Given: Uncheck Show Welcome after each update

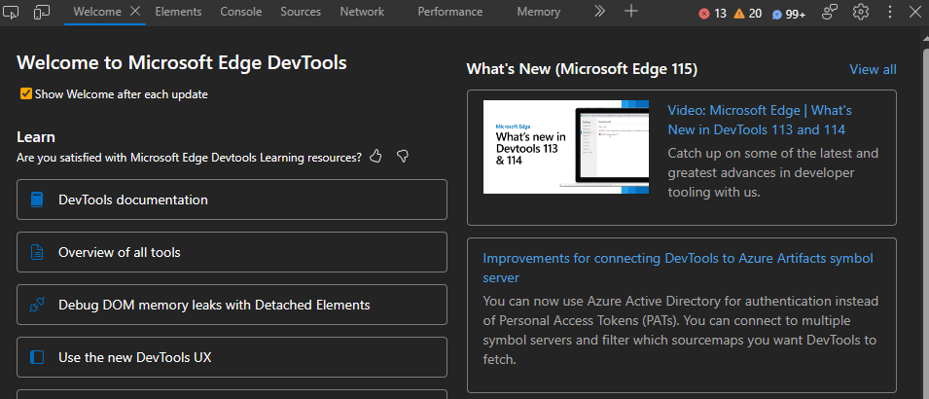Looking at the screenshot, I should point(25,94).
